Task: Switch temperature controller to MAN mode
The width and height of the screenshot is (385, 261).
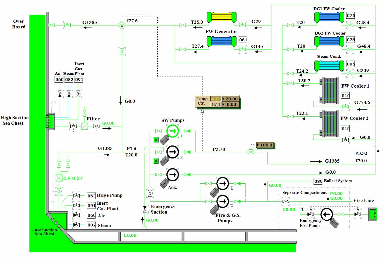Action: (x=216, y=104)
